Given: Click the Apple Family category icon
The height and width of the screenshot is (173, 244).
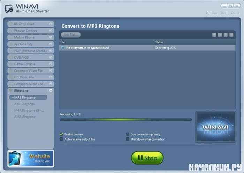Looking at the screenshot, I should 11,44.
